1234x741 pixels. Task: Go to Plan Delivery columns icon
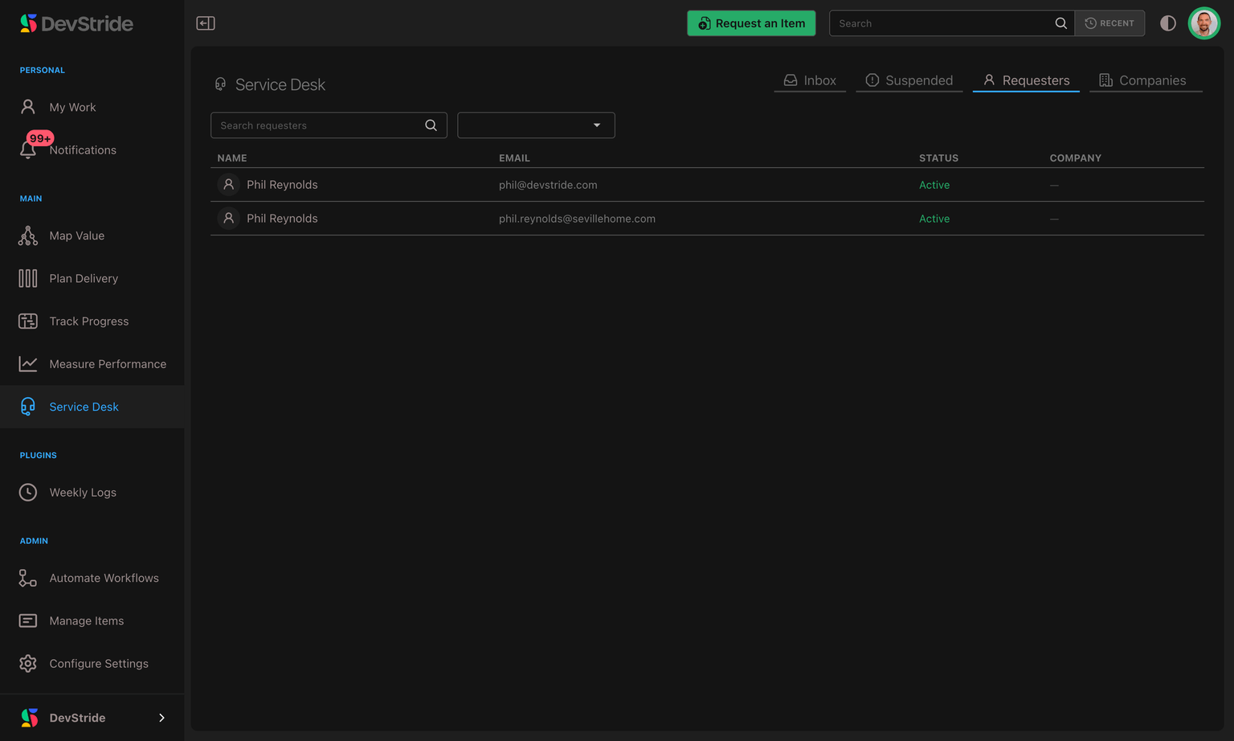pyautogui.click(x=28, y=278)
